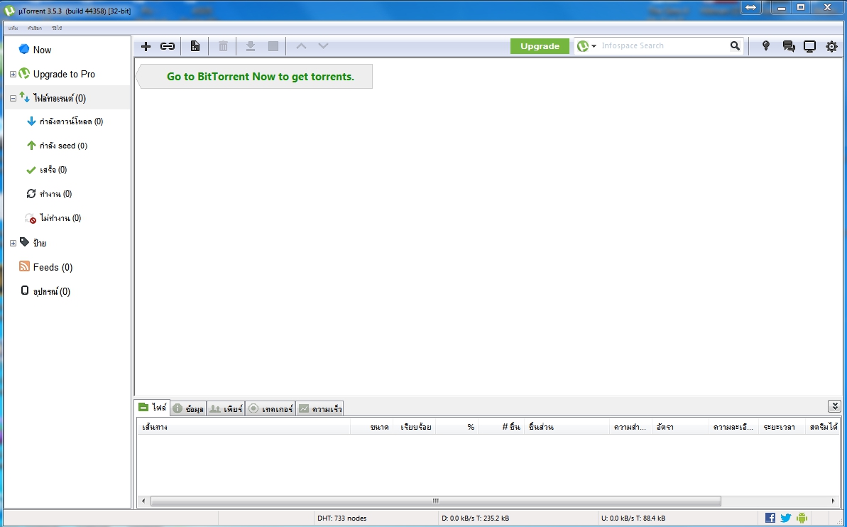Click the ขนาด size column header

[371, 427]
